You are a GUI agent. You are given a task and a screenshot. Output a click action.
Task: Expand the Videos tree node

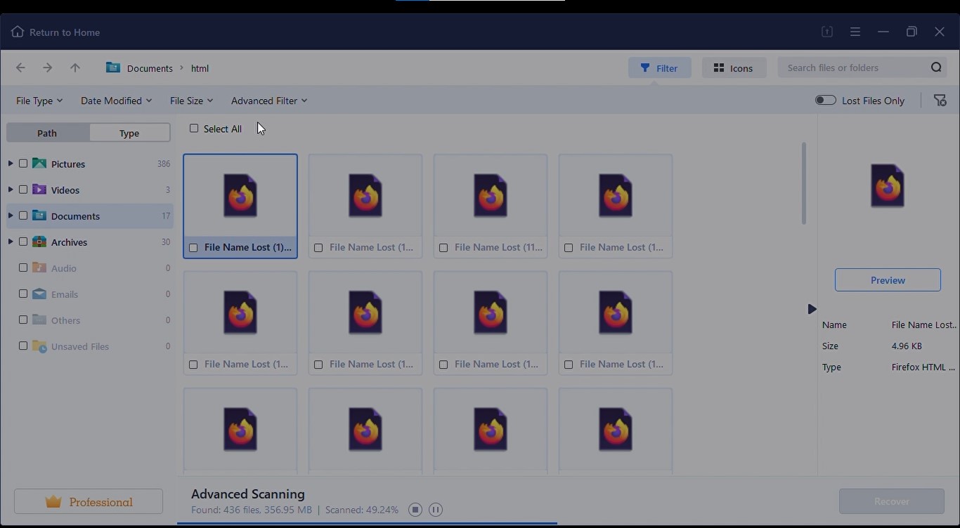coord(10,190)
